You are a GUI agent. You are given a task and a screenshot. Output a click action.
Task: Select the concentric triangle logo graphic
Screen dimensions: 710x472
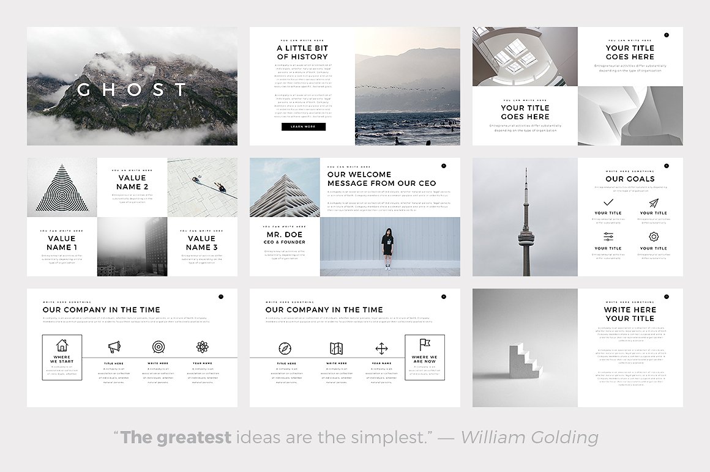click(x=62, y=188)
